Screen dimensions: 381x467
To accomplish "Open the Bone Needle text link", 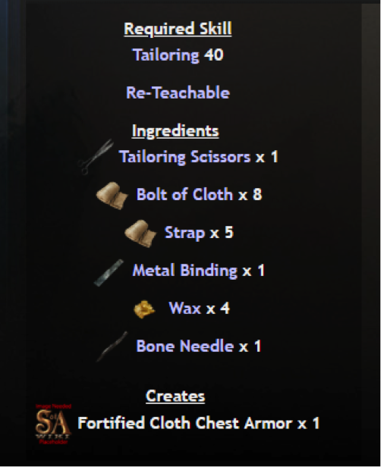I will coord(185,346).
